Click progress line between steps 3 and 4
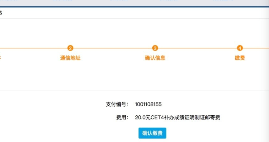Screen dimensions: 269x142 click(197, 48)
